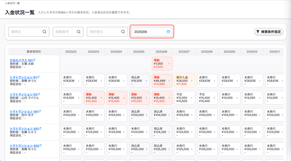Click external link icon beside ひなたハウス 101
The image size is (291, 161).
(x=34, y=60)
